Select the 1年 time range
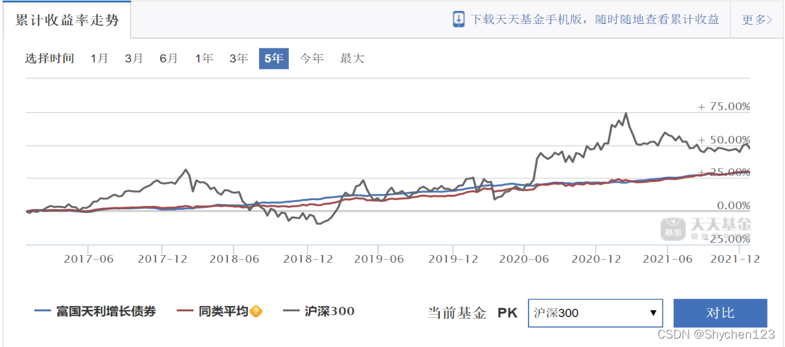 pyautogui.click(x=204, y=58)
